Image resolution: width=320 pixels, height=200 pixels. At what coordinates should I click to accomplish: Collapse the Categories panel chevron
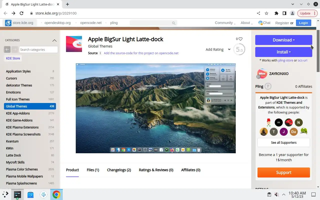tap(54, 40)
